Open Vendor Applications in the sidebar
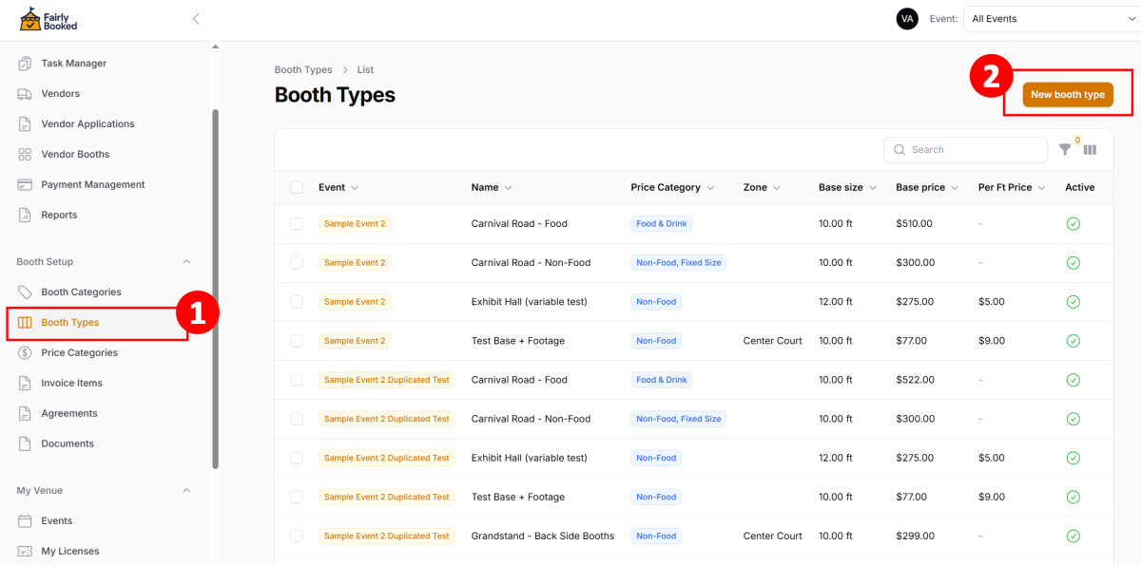Screen dimensions: 1141x565 (87, 124)
